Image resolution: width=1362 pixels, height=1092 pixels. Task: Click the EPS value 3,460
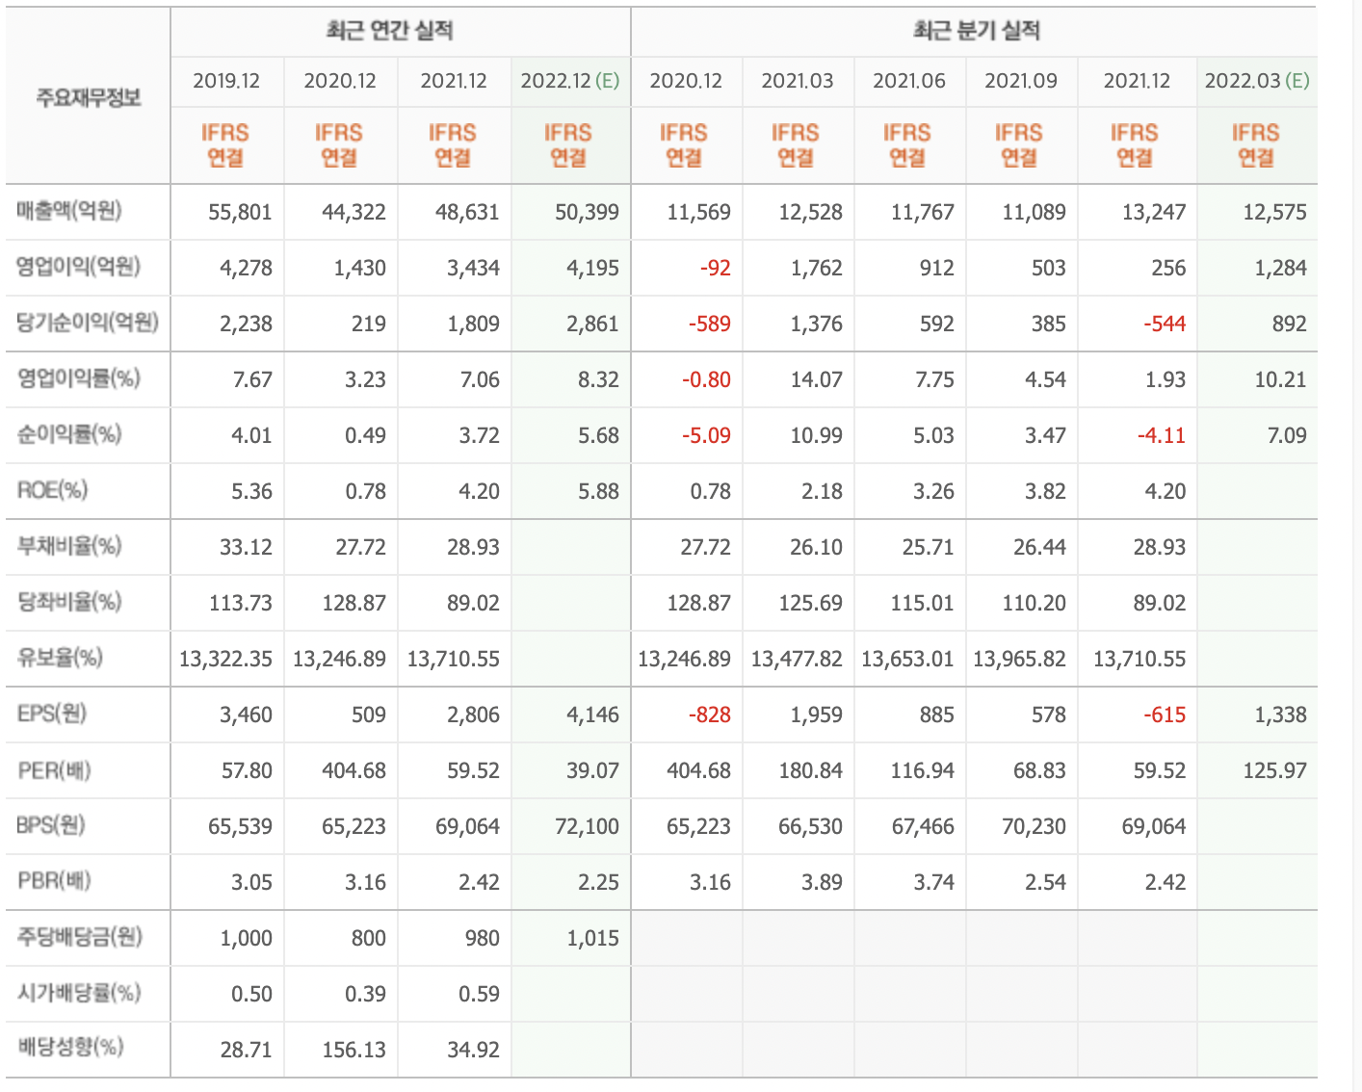246,715
